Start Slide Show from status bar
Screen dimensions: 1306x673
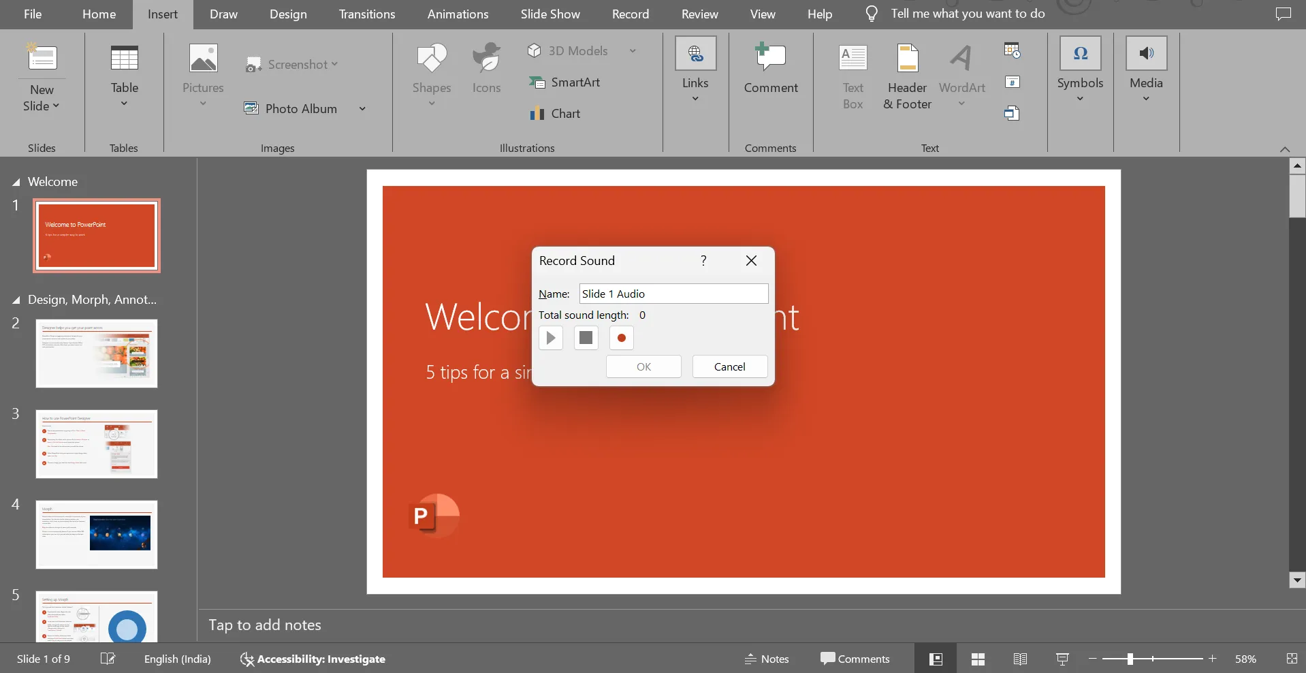pos(1062,659)
